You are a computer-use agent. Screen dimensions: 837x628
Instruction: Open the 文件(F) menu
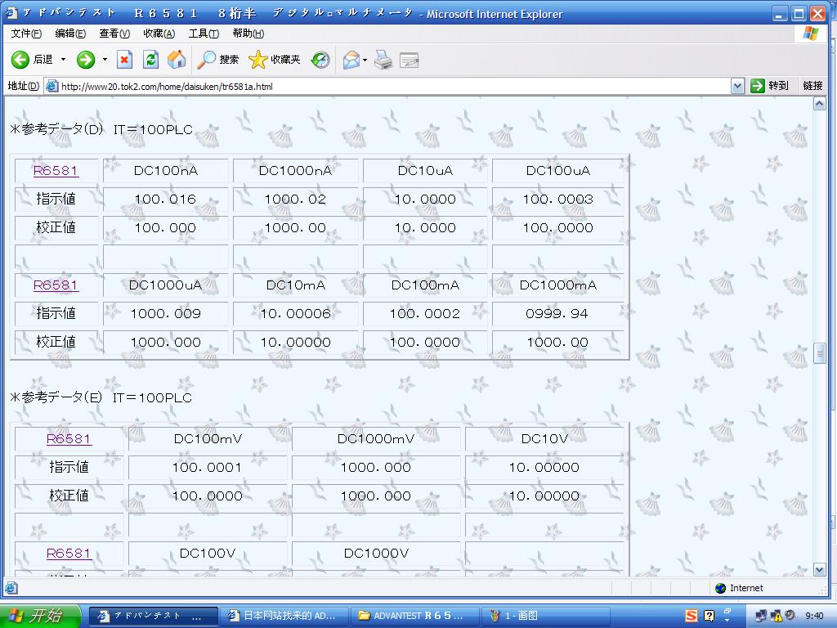[x=26, y=34]
